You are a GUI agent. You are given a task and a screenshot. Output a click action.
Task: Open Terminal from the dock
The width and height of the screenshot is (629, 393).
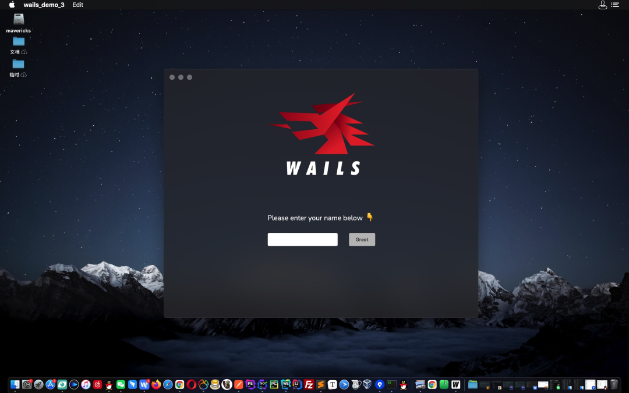coord(391,385)
